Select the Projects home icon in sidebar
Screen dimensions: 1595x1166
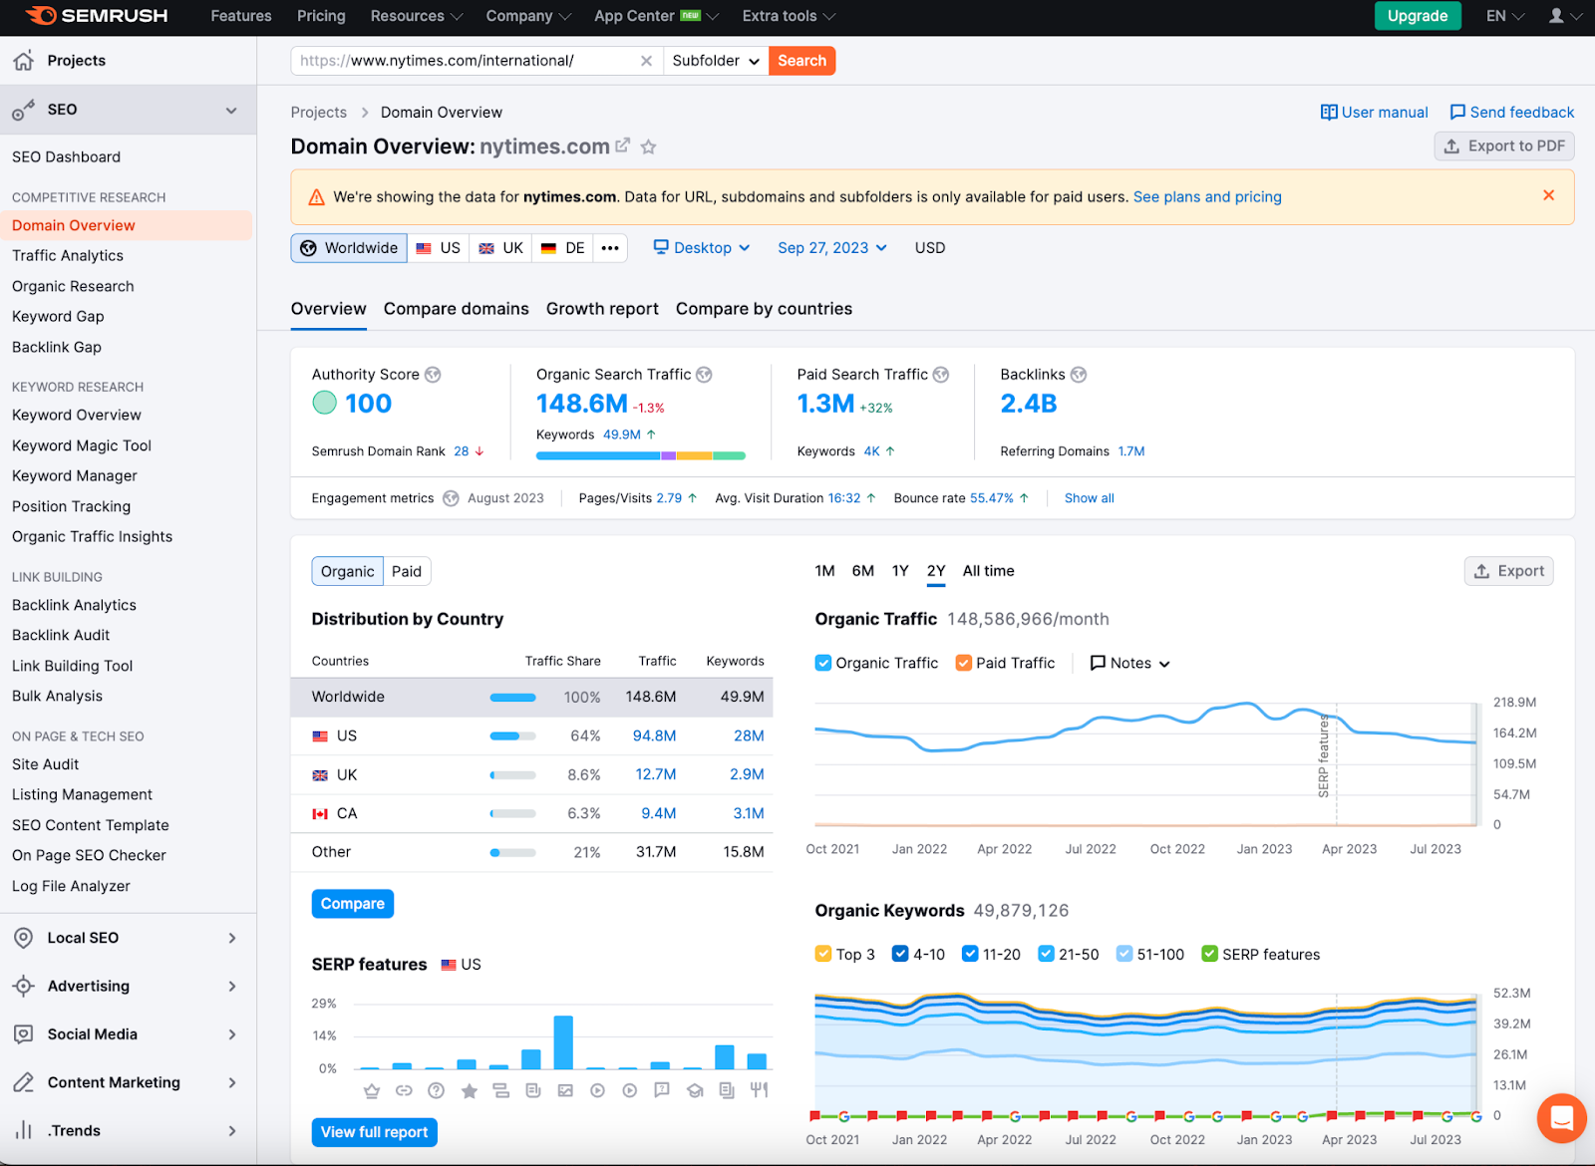click(x=23, y=60)
